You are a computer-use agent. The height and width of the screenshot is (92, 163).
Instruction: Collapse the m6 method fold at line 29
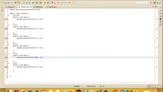9,63
